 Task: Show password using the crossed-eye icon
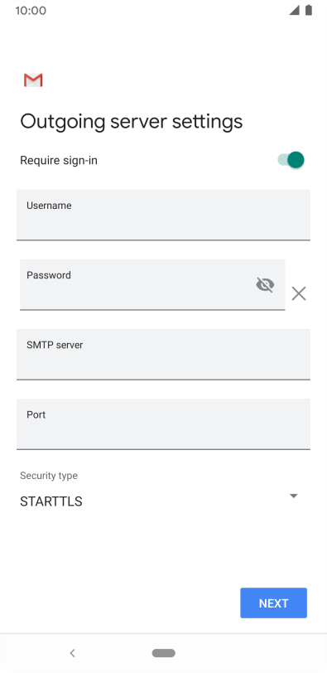coord(265,284)
